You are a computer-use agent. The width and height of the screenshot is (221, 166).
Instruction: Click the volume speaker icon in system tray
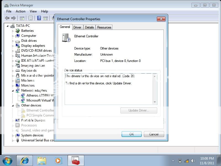coord(193,161)
